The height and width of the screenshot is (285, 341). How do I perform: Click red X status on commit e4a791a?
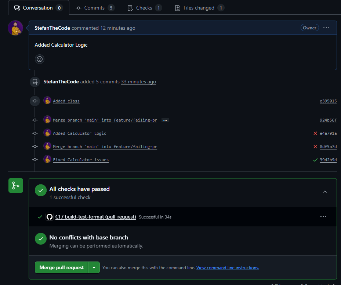coord(315,133)
